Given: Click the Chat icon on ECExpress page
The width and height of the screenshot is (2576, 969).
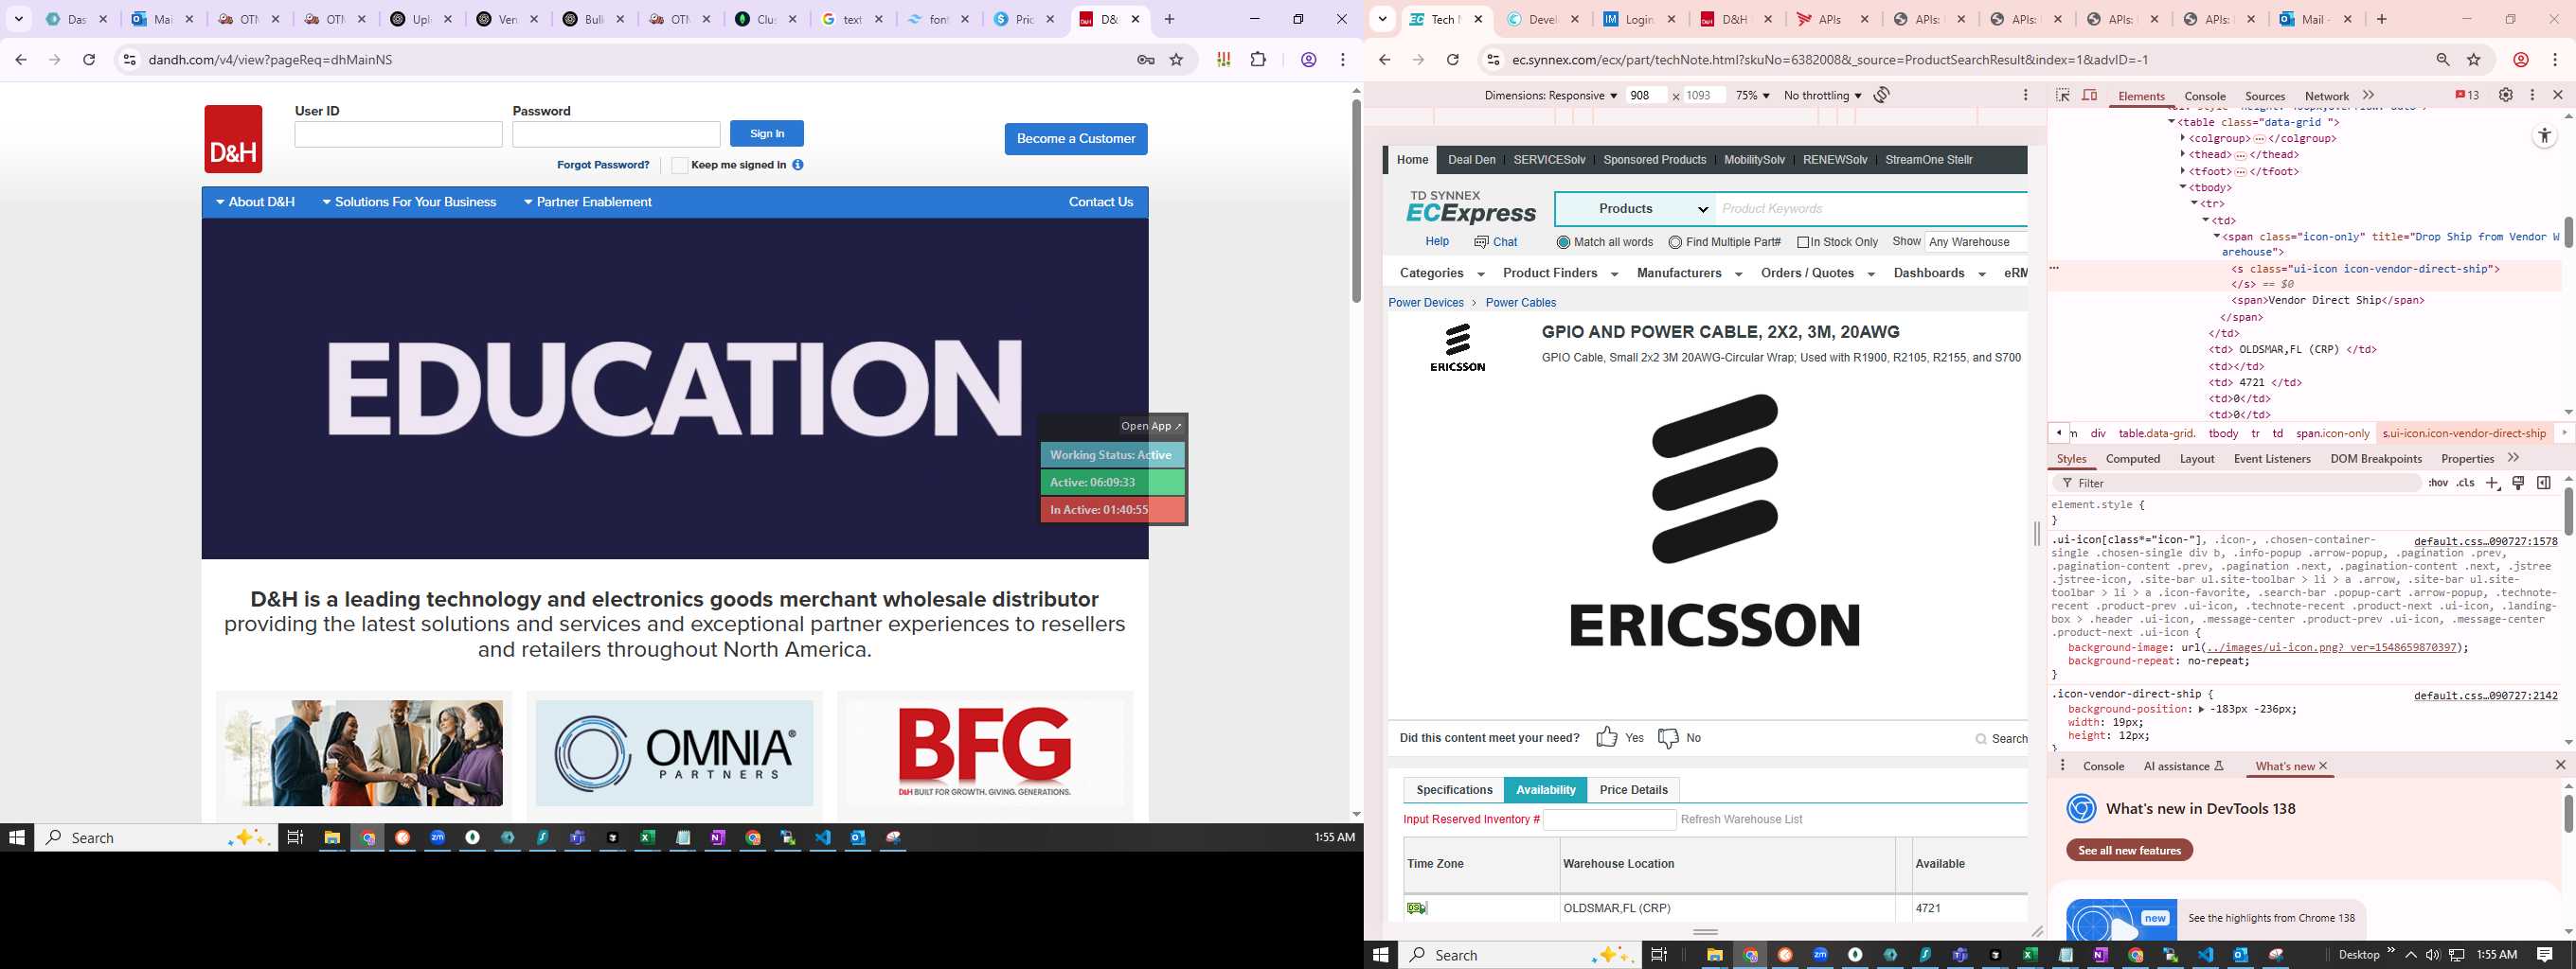Looking at the screenshot, I should (x=1481, y=241).
